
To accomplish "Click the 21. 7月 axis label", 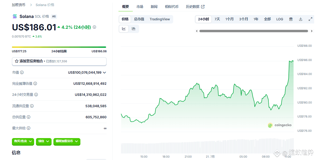I will pyautogui.click(x=210, y=157).
